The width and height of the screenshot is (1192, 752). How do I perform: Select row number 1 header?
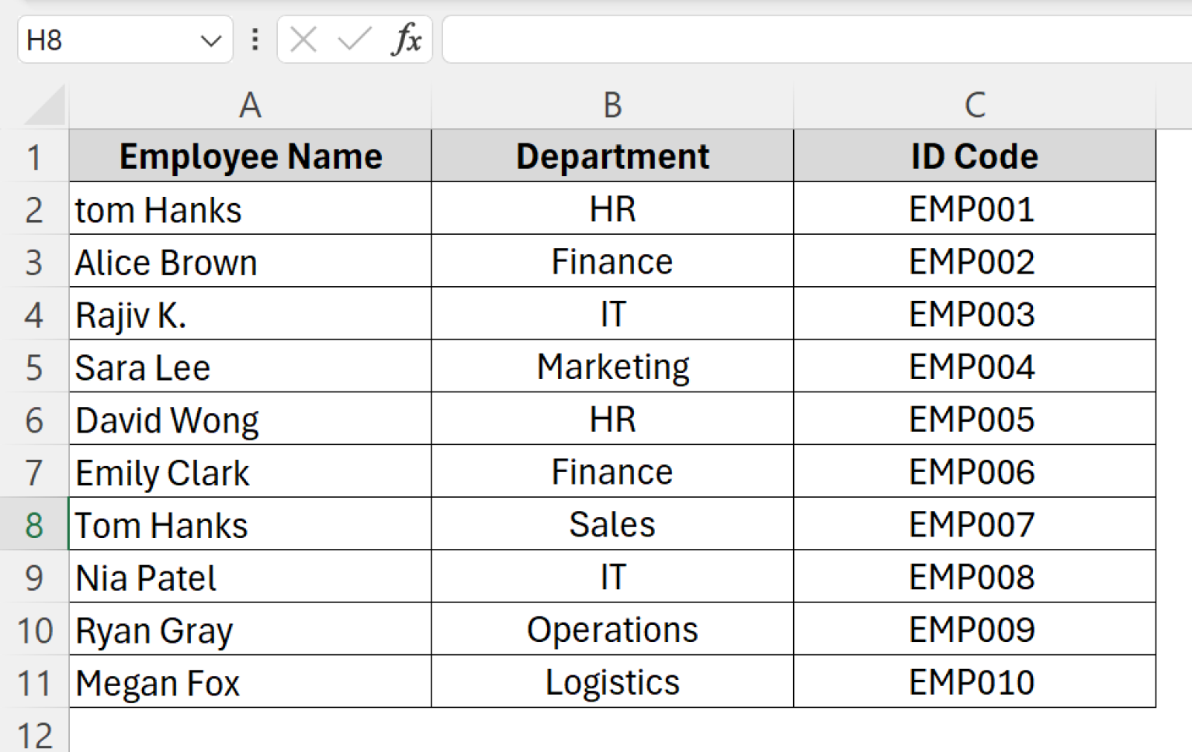[x=35, y=157]
